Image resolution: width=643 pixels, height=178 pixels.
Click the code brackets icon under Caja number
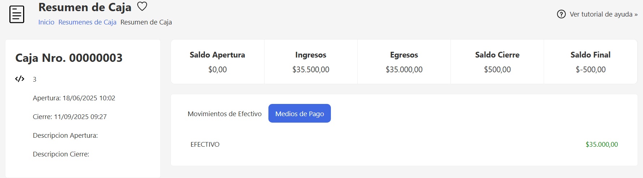point(20,79)
